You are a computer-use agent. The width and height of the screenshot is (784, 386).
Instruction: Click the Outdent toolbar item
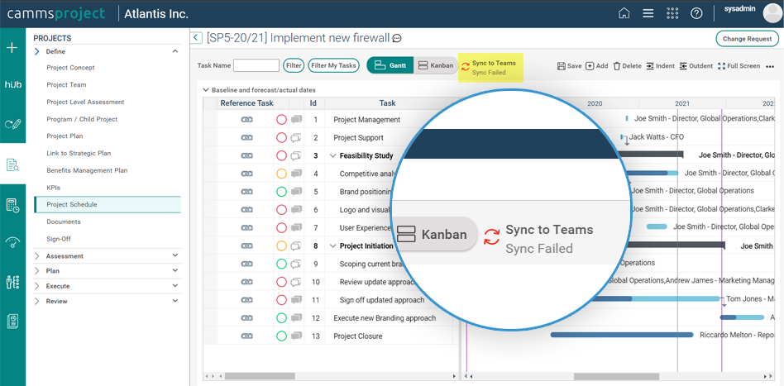coord(696,66)
